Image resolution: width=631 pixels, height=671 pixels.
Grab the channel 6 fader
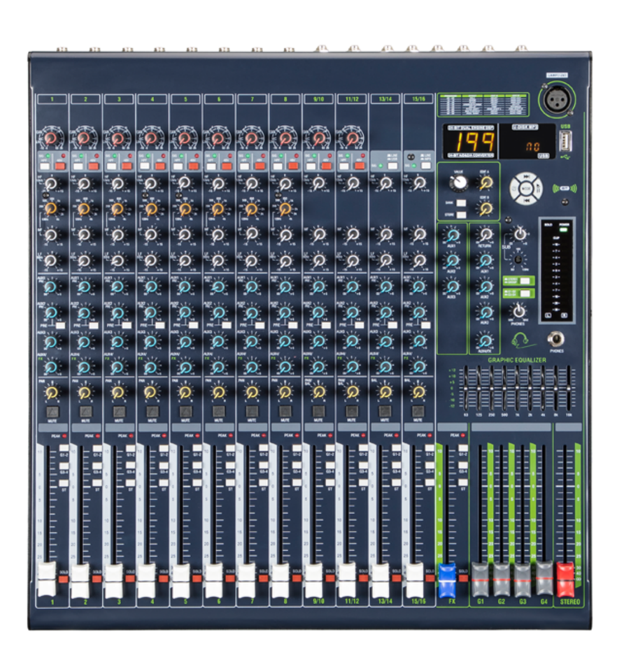coord(213,581)
